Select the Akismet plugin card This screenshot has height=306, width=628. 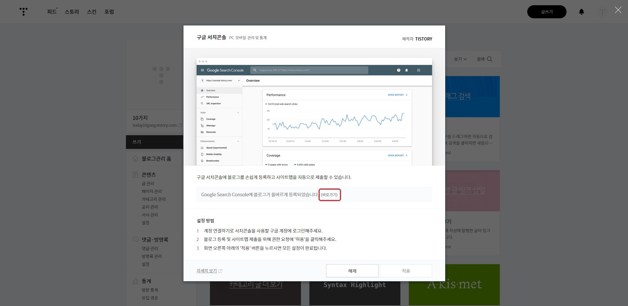[x=454, y=285]
